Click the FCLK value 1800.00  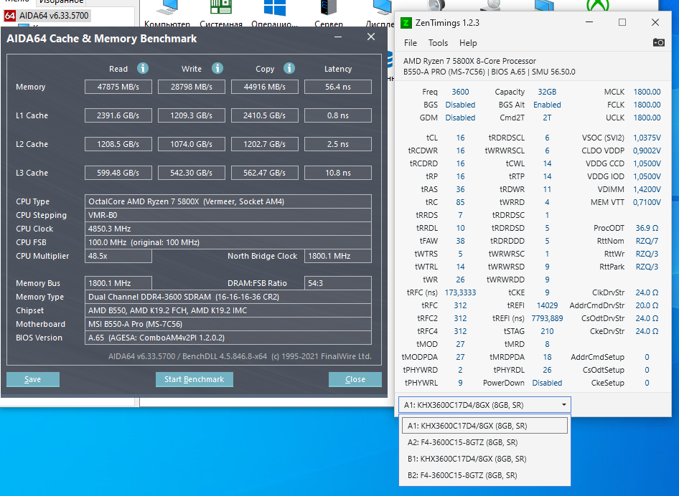(647, 105)
